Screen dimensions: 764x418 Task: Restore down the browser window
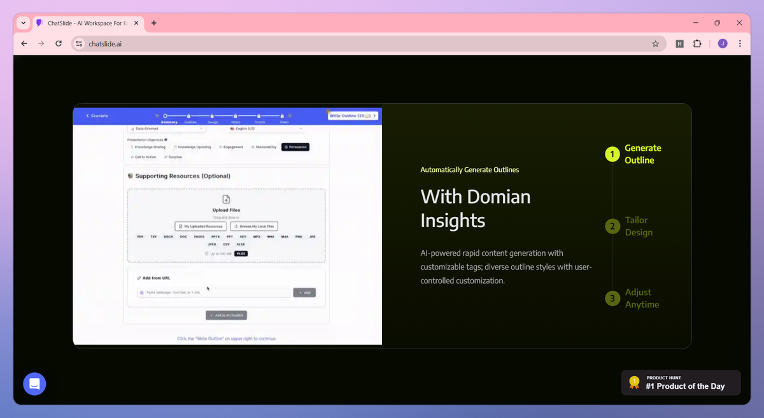[717, 23]
